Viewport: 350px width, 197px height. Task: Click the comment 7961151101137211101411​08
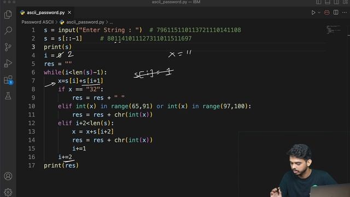[195, 30]
